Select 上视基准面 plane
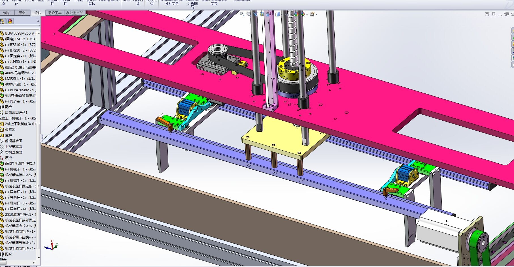 click(14, 146)
